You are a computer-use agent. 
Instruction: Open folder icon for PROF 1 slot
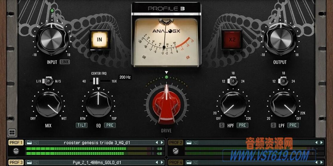pyautogui.click(x=29, y=142)
